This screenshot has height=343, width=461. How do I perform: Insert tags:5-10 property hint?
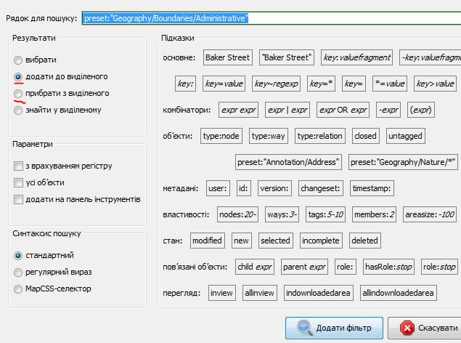click(x=325, y=214)
